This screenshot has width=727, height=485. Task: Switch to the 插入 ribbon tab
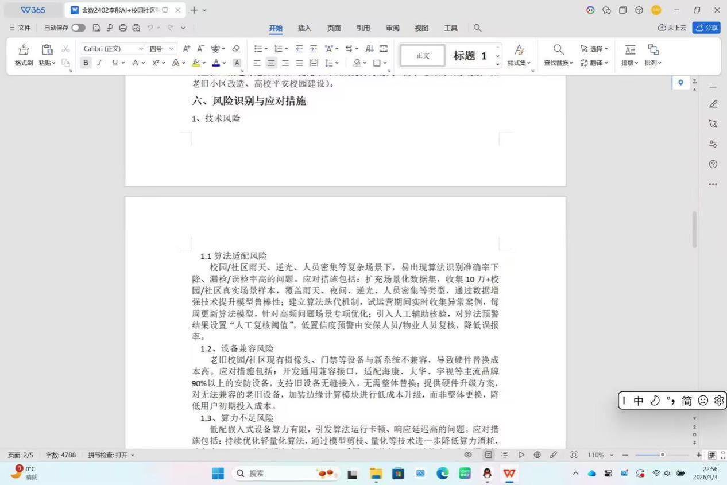click(304, 28)
